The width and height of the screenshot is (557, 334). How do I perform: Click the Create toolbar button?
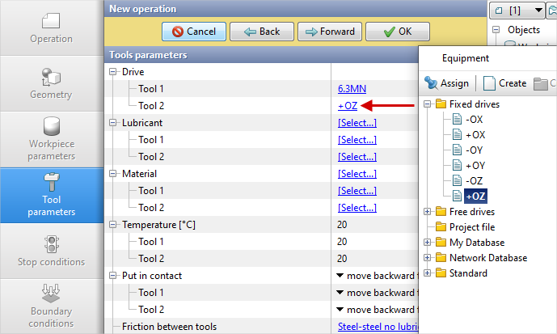(x=505, y=83)
